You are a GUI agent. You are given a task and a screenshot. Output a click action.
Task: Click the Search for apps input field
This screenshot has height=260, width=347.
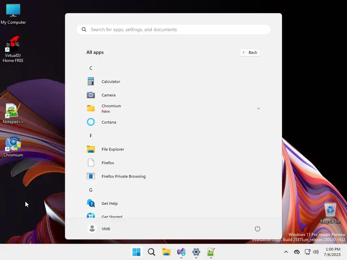[x=173, y=29]
